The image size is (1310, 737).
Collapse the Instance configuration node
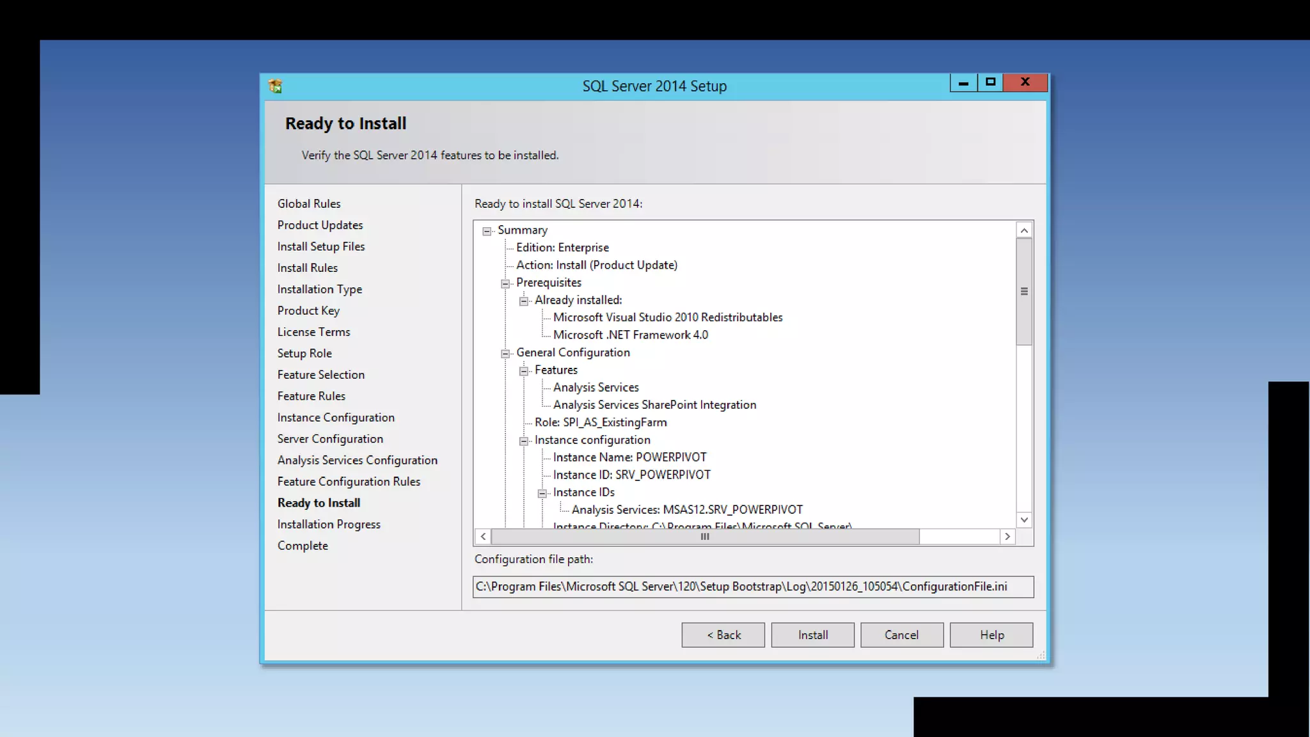524,441
